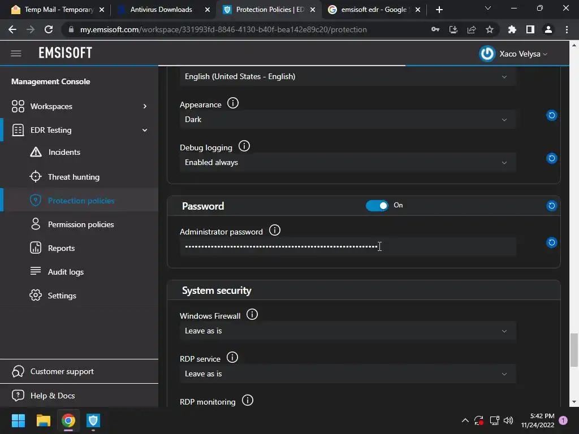Open the Appearance dropdown set to Dark
Image resolution: width=579 pixels, height=434 pixels.
tap(348, 120)
